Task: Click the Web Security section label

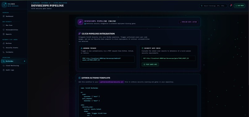Action: (x=7, y=22)
